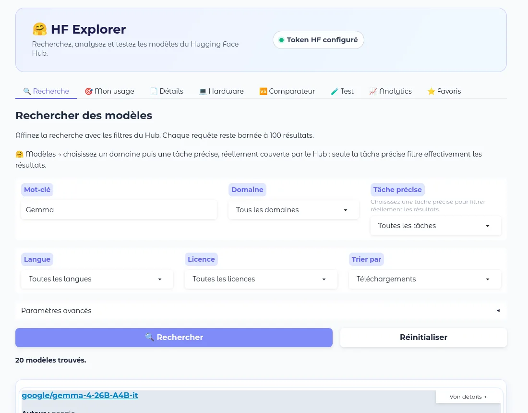528x413 pixels.
Task: Click the star icon beside Favoris
Action: (431, 91)
